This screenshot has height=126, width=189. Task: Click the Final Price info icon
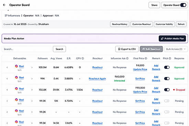(146, 58)
